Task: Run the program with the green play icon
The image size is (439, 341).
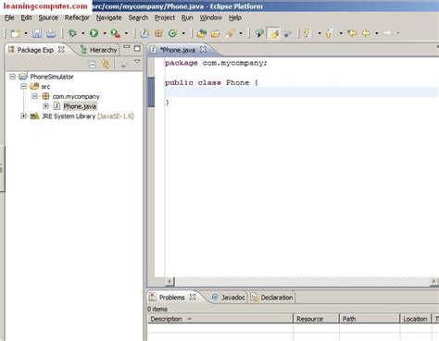Action: (x=94, y=33)
